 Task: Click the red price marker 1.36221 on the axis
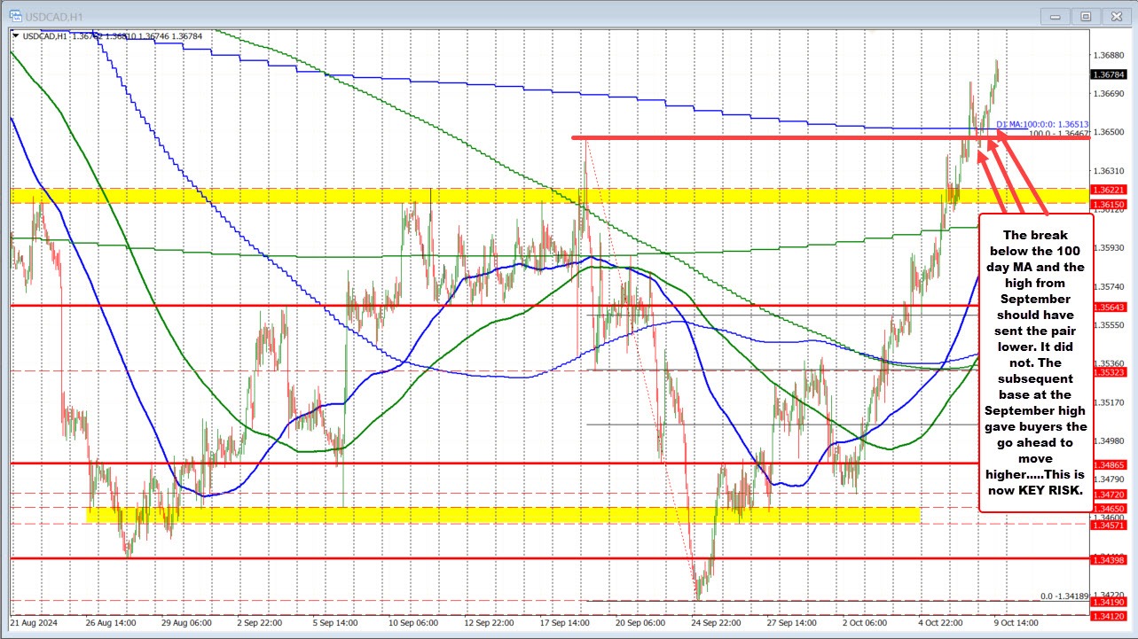(1110, 190)
